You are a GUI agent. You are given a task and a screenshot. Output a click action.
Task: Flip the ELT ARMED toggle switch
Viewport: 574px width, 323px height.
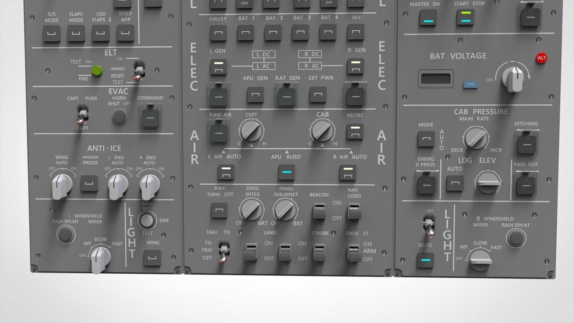138,71
